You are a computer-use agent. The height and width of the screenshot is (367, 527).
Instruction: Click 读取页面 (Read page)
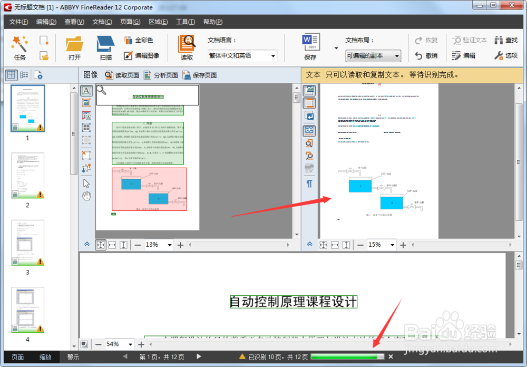coord(122,75)
